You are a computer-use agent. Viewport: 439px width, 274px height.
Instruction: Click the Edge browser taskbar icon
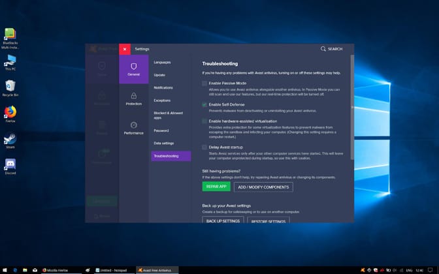tap(15, 270)
